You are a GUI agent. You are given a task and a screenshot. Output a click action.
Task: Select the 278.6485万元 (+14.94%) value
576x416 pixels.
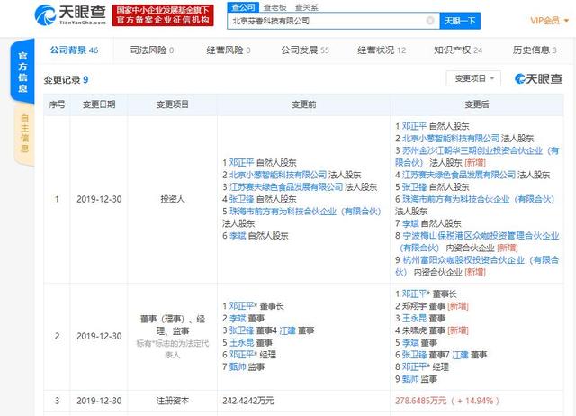[447, 401]
